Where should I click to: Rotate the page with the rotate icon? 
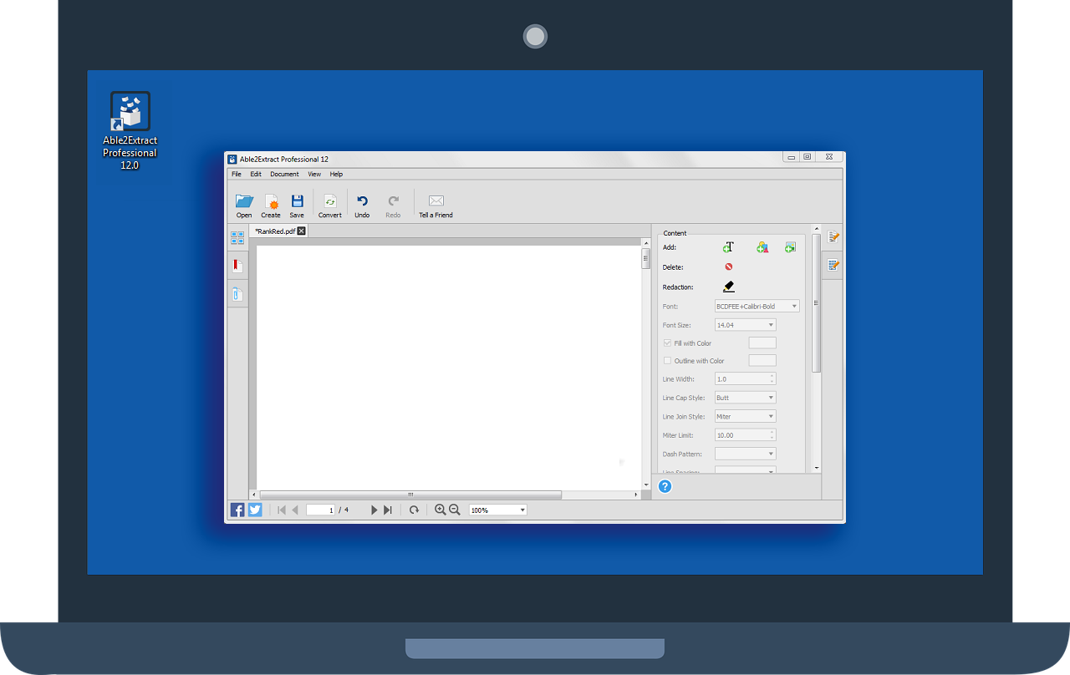coord(414,510)
